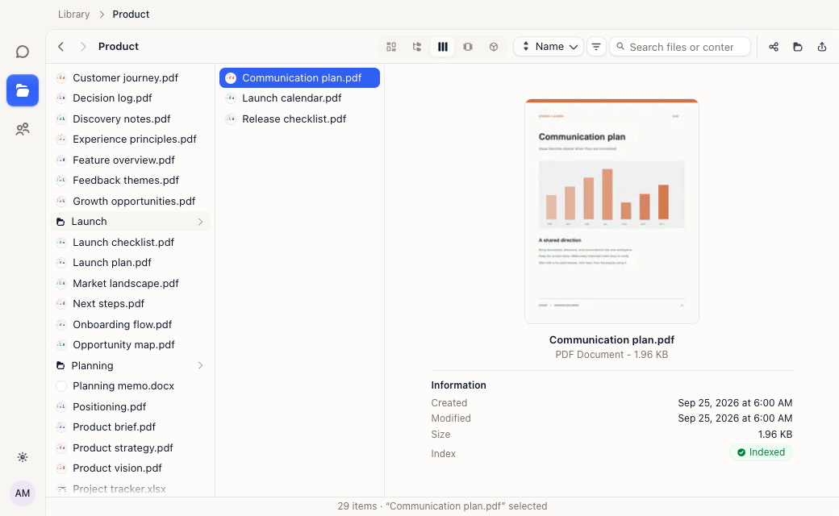Select the Planning folder row

point(130,366)
